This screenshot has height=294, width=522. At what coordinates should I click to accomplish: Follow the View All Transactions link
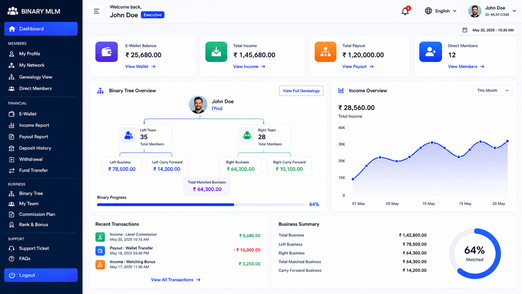[176, 280]
